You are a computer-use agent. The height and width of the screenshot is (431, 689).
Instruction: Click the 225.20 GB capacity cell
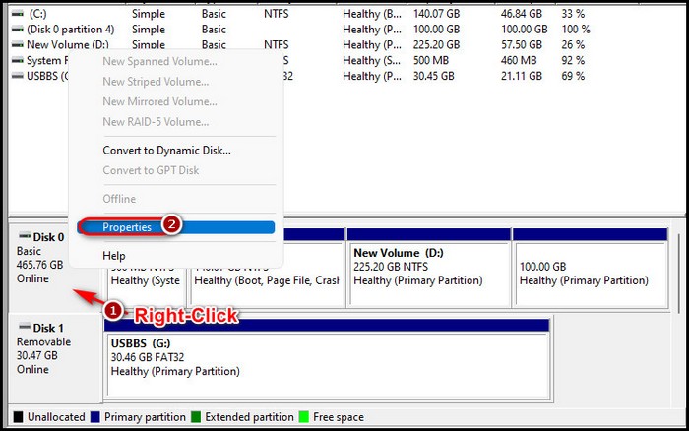pyautogui.click(x=436, y=45)
